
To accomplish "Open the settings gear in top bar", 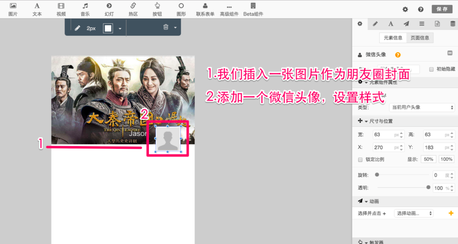I will point(405,9).
